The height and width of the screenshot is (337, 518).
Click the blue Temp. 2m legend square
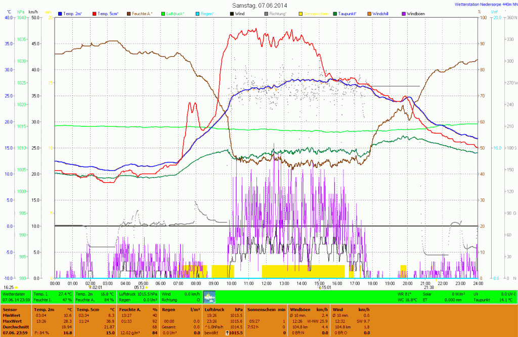tap(60, 13)
